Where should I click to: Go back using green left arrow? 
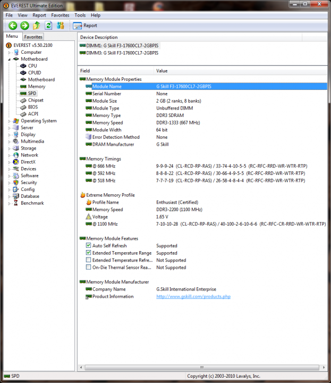[13, 26]
